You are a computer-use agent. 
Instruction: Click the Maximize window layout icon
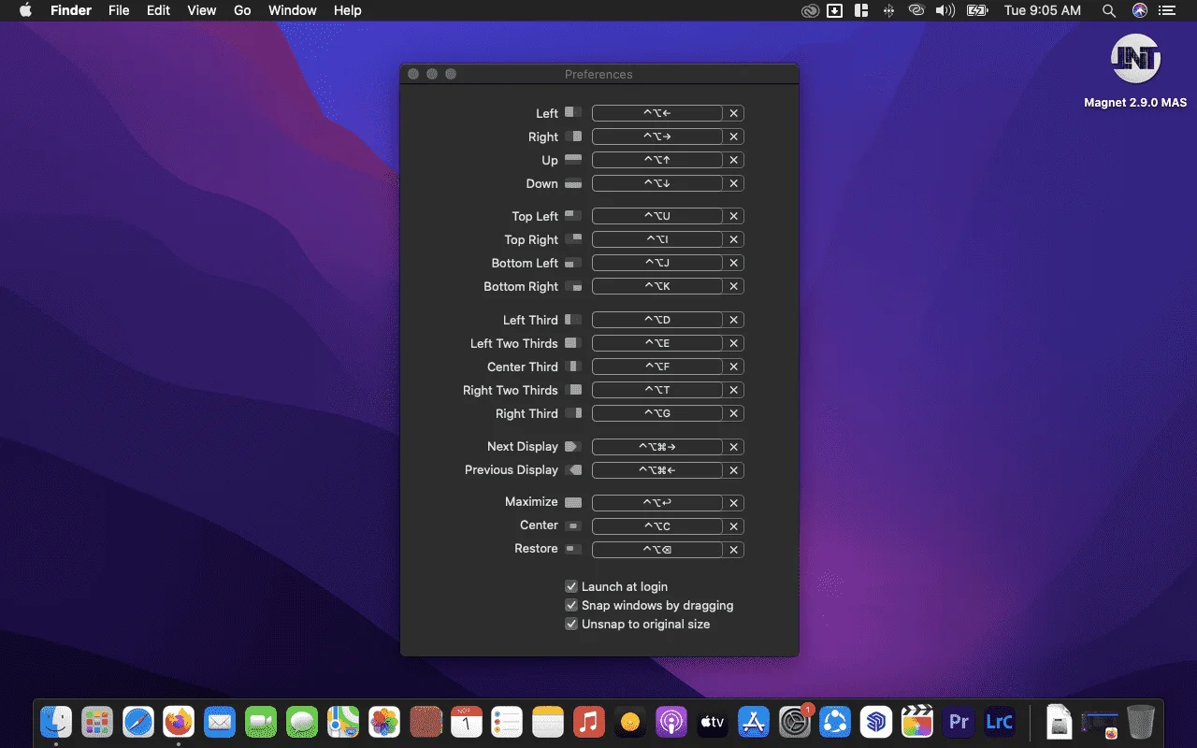[573, 502]
